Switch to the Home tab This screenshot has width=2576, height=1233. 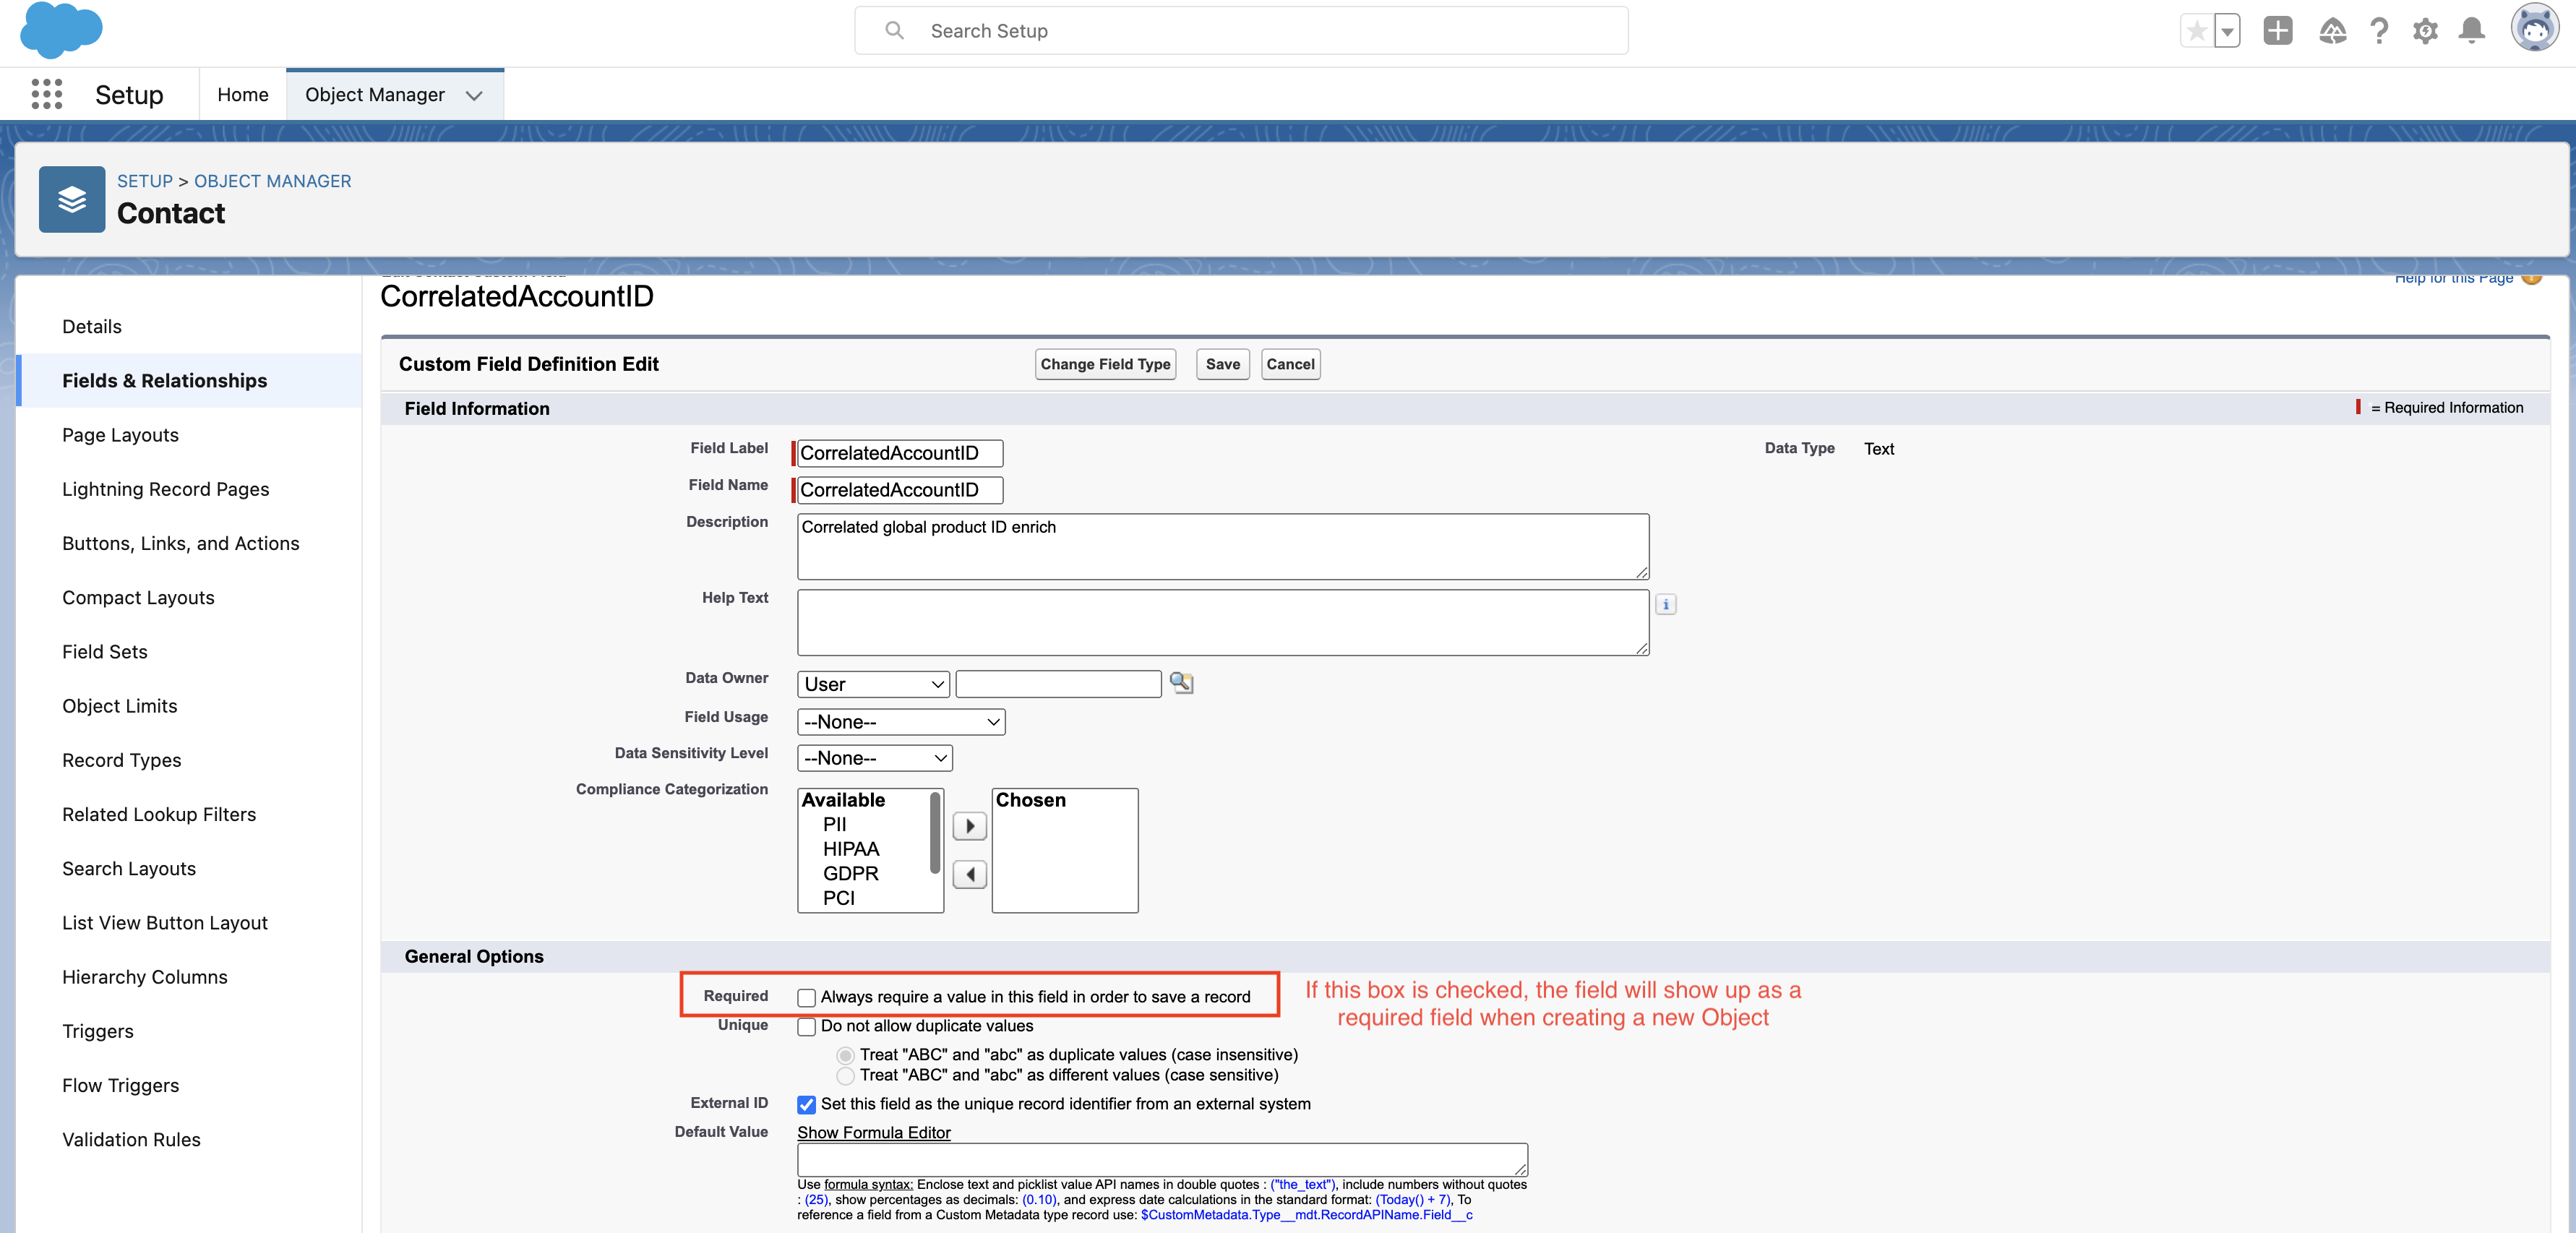(x=243, y=95)
